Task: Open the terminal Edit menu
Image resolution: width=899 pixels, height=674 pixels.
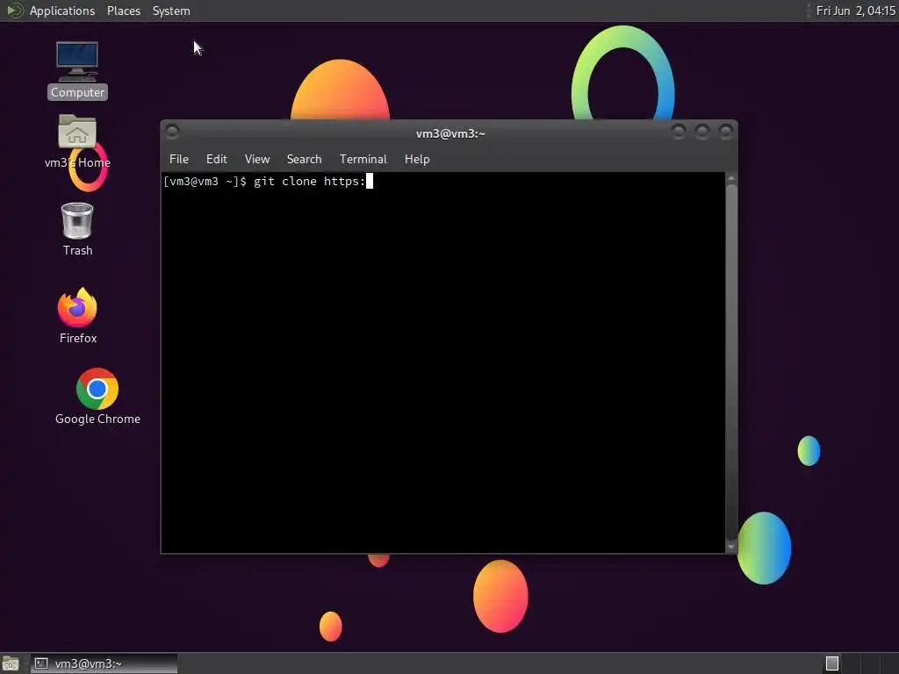Action: (217, 159)
